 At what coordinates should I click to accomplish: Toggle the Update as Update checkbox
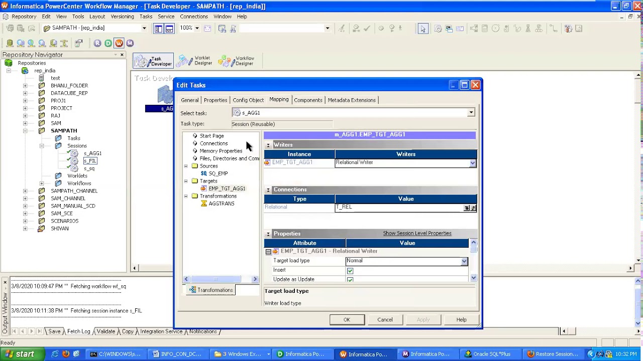click(350, 280)
